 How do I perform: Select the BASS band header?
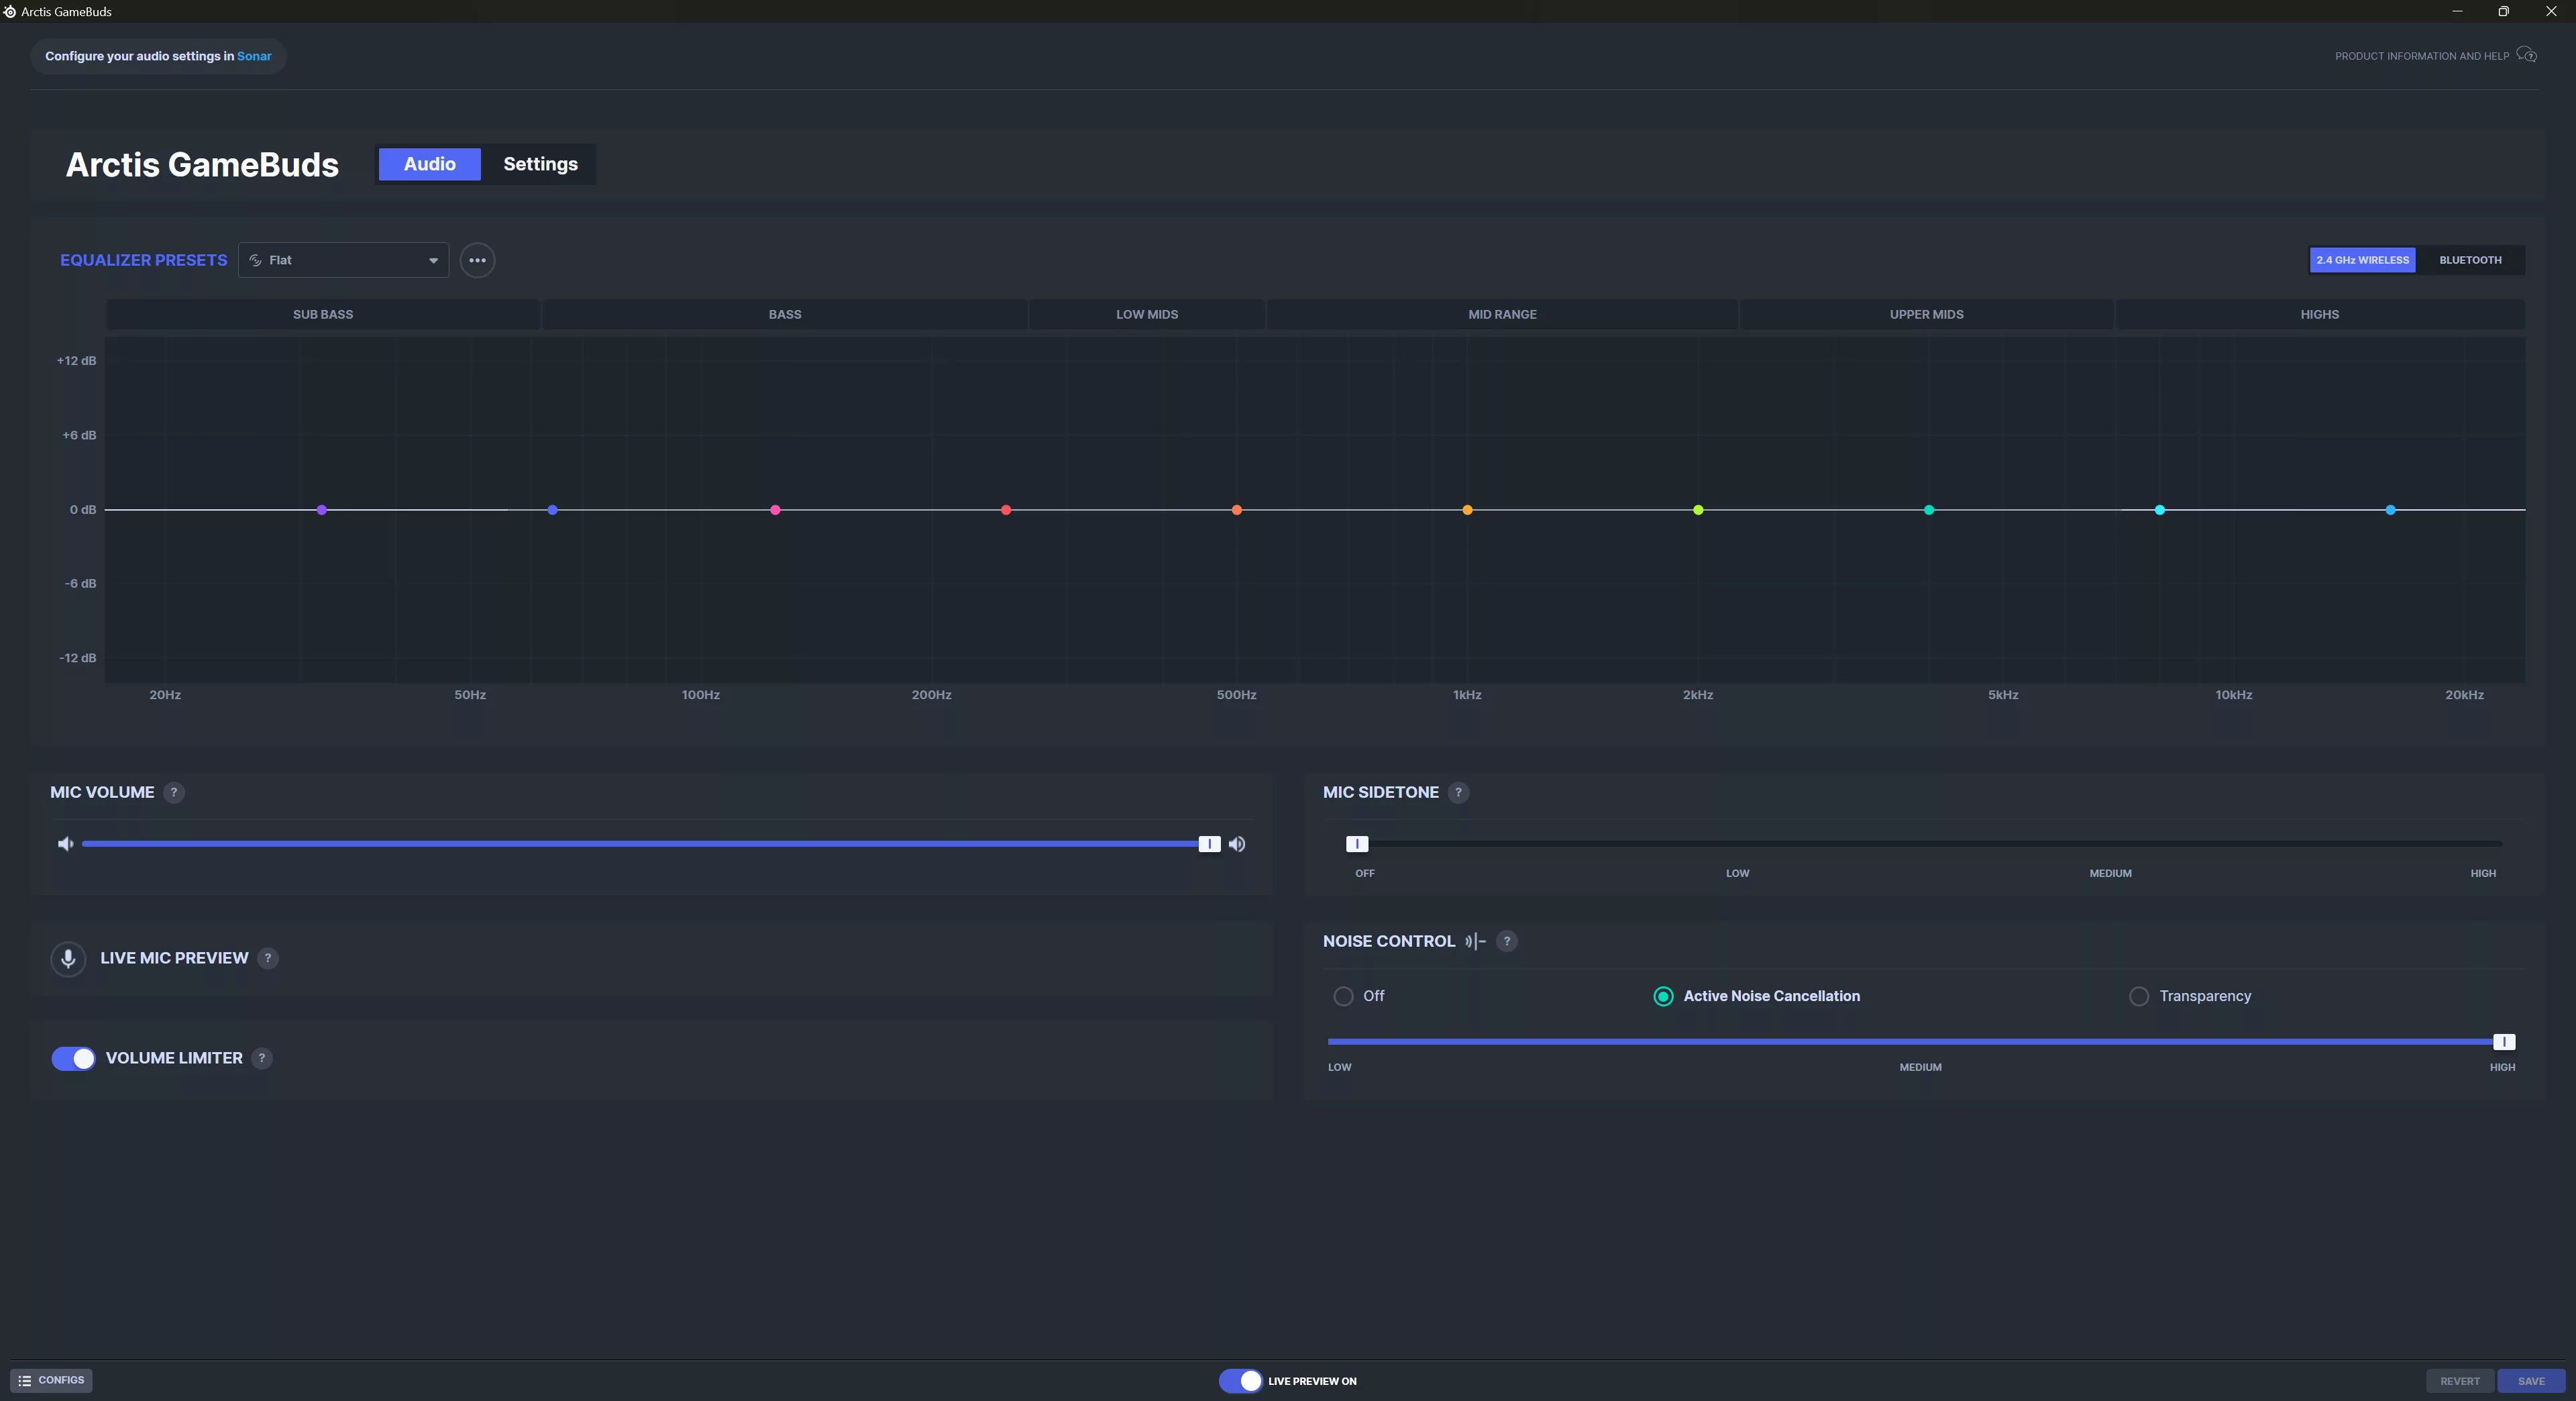785,314
